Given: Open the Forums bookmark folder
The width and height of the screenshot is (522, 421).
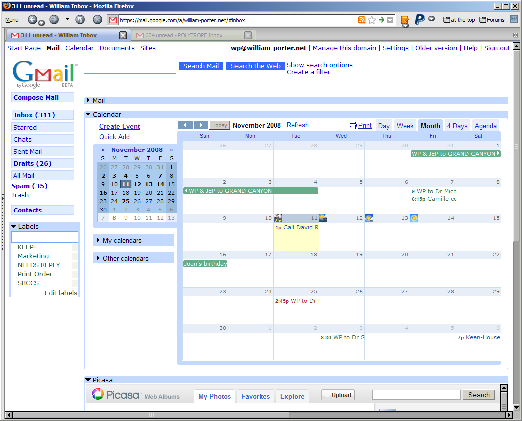Looking at the screenshot, I should click(x=492, y=20).
